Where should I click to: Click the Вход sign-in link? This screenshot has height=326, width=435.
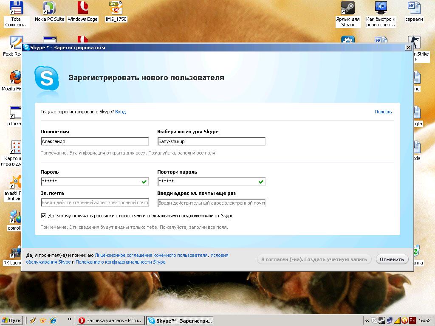(120, 112)
